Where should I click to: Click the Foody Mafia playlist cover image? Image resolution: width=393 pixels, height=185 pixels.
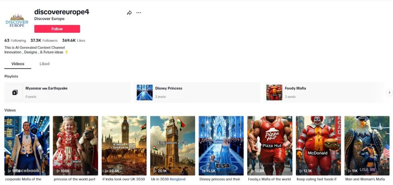point(274,92)
